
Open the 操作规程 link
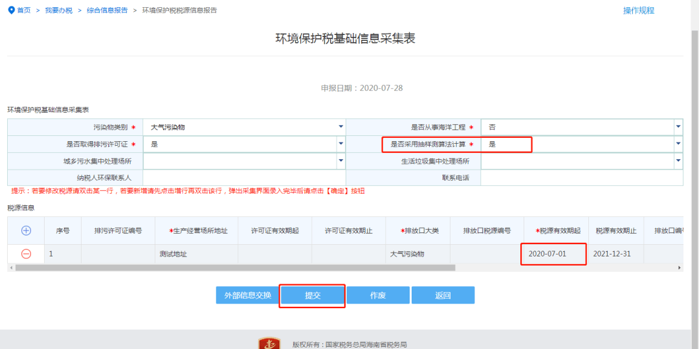point(638,11)
